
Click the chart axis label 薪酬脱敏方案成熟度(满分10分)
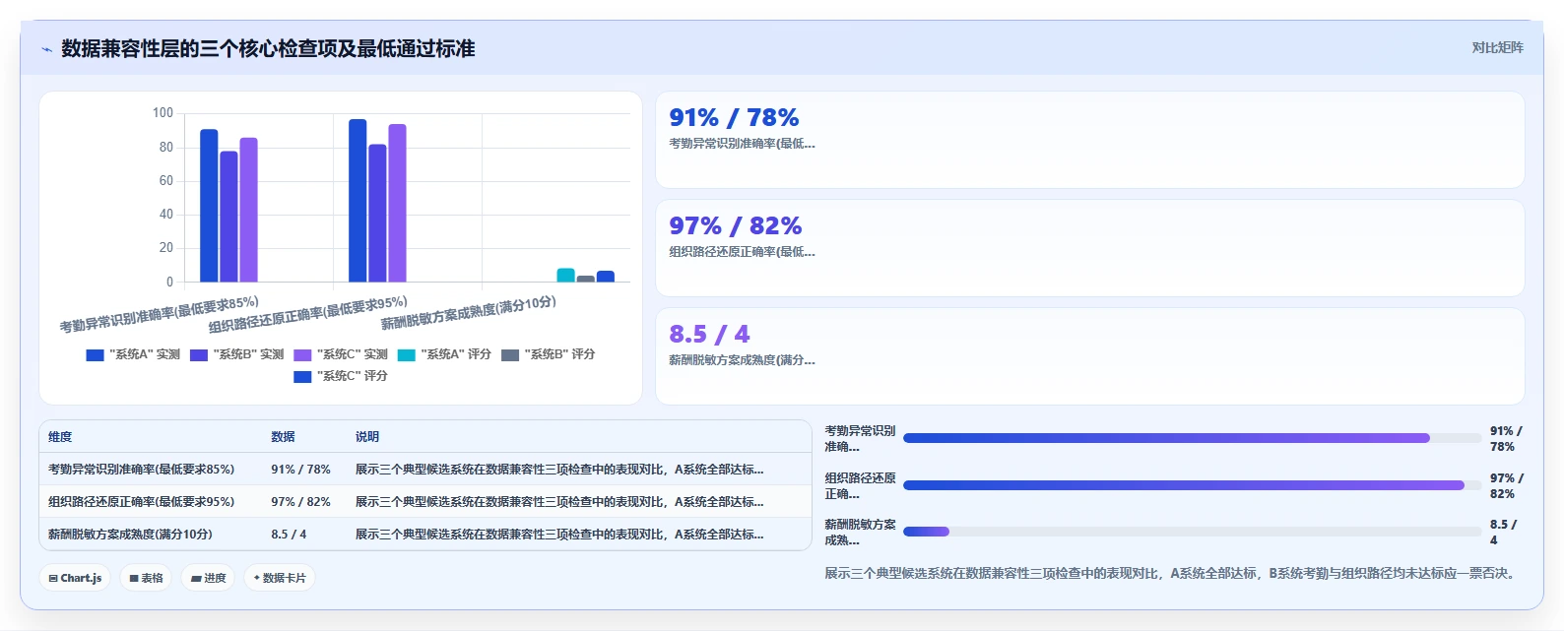(x=469, y=313)
